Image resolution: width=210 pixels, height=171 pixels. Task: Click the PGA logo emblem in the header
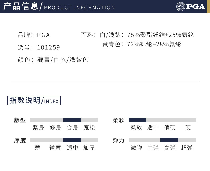click(x=180, y=6)
